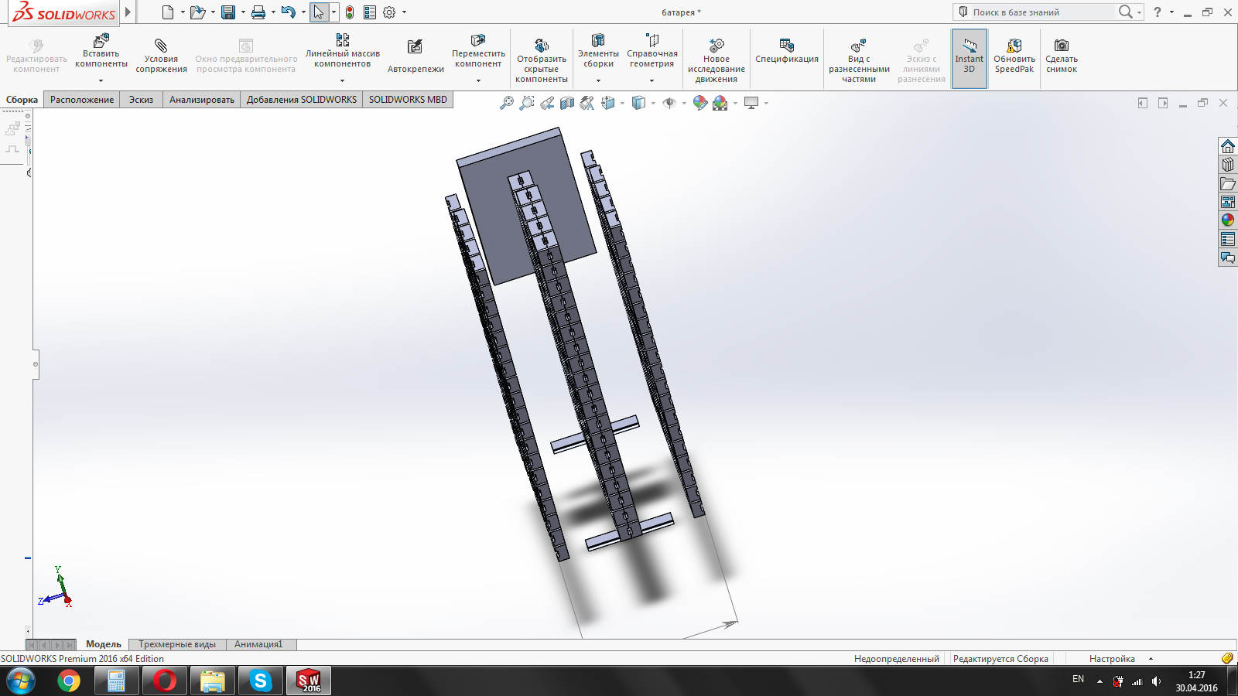Open the Save button dropdown arrow
Image resolution: width=1238 pixels, height=696 pixels.
[x=243, y=12]
